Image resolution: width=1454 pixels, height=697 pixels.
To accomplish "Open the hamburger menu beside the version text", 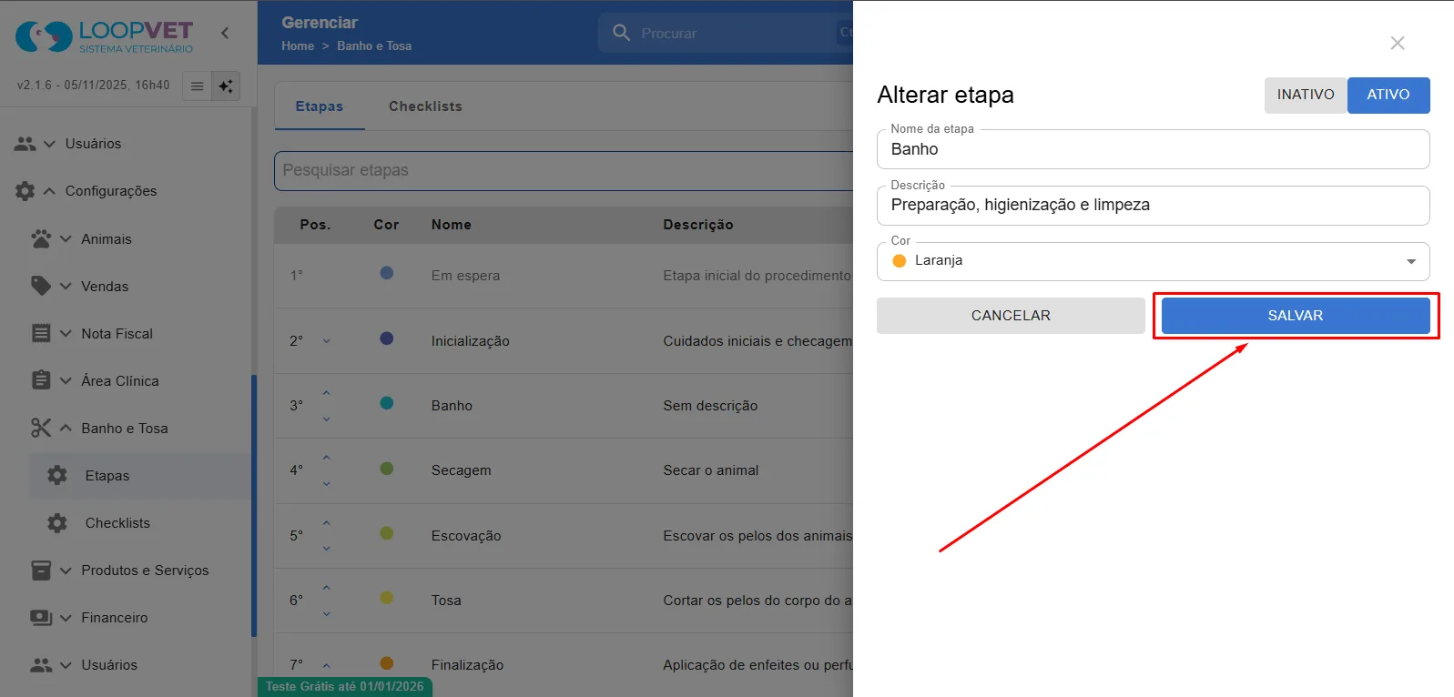I will [x=197, y=86].
